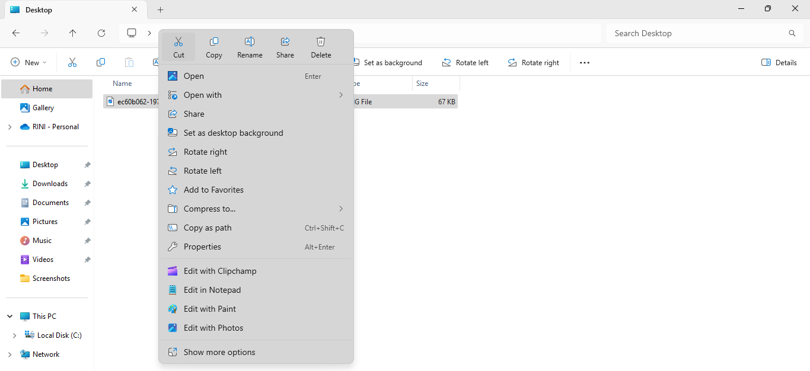
Task: Click the Rotate right toolbar button
Action: click(533, 63)
